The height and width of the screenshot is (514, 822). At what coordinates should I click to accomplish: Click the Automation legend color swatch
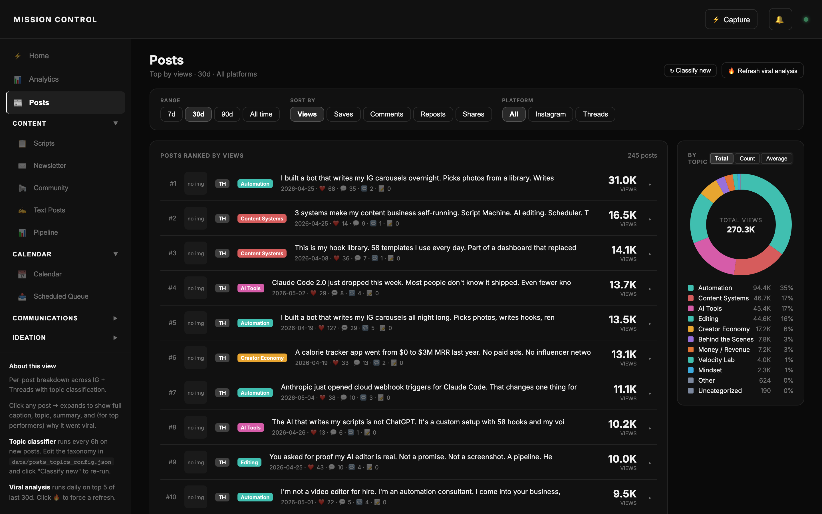690,288
